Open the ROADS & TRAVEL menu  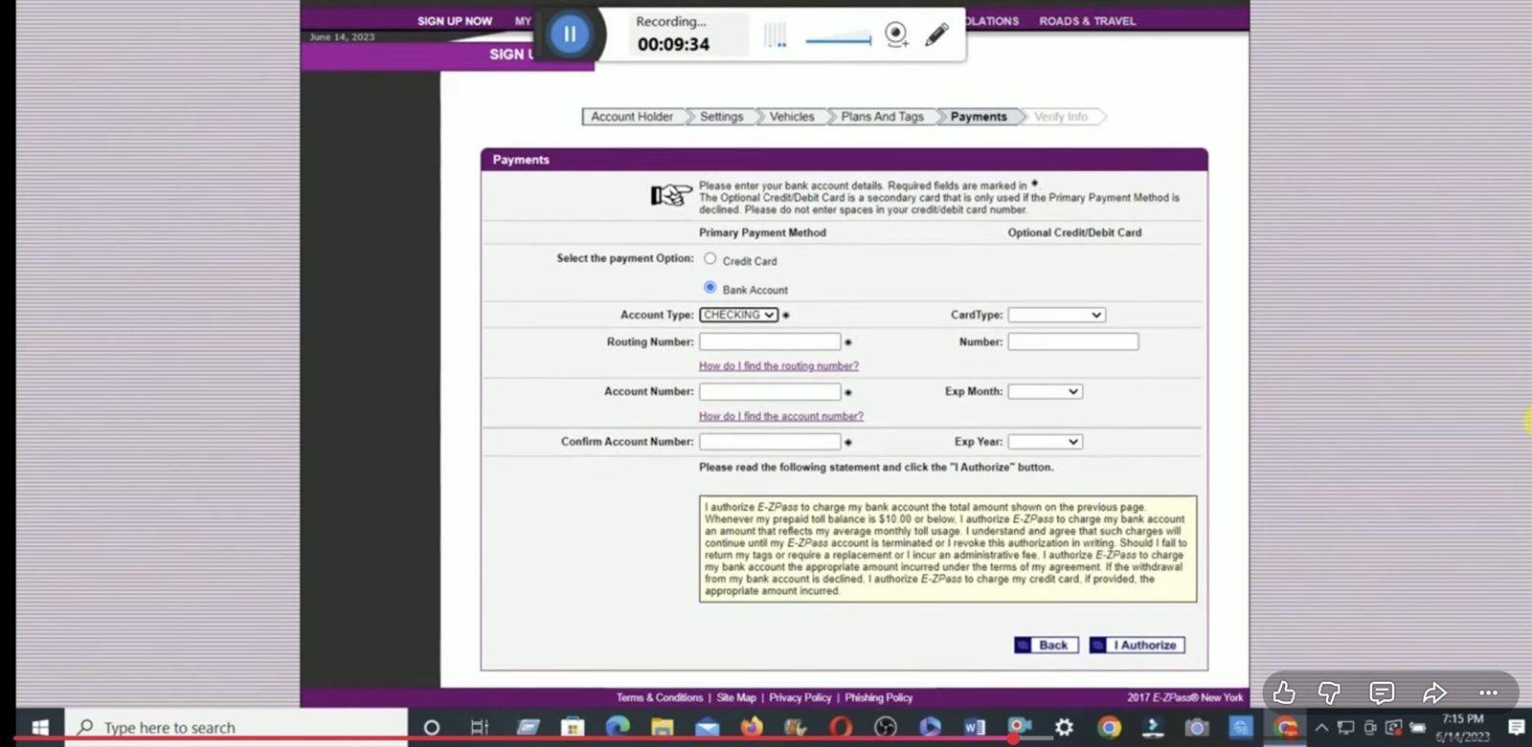click(1088, 21)
